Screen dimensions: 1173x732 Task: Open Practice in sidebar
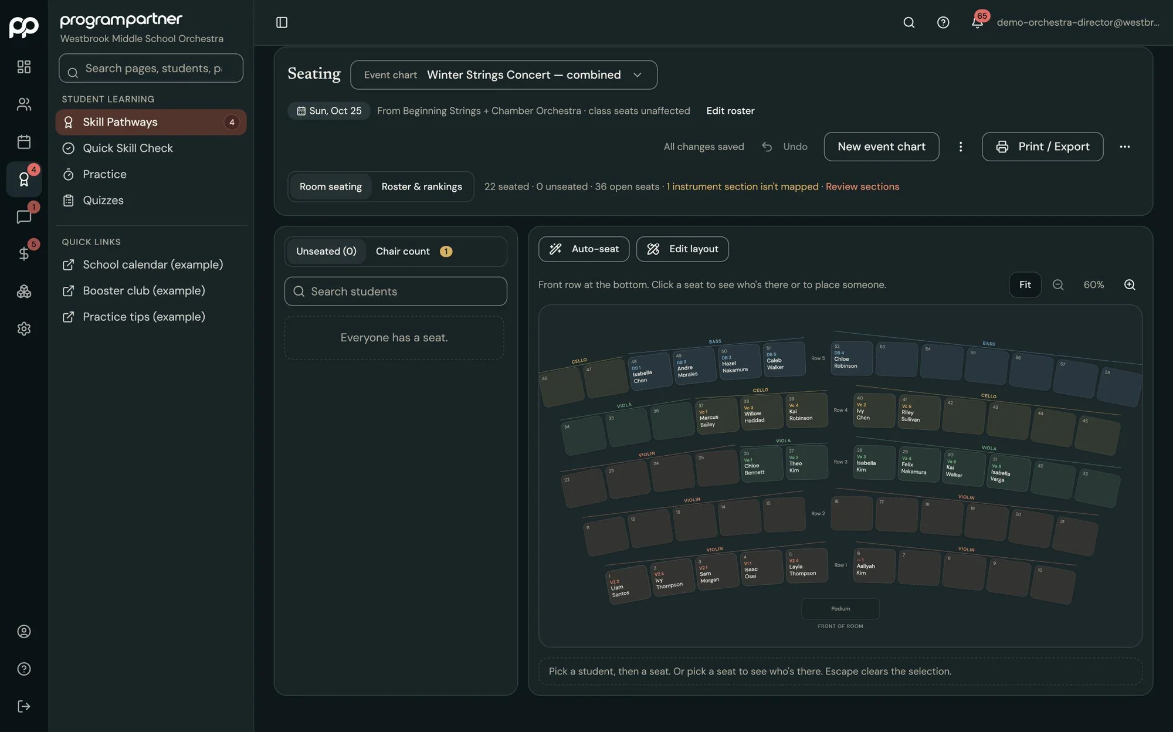(x=151, y=174)
